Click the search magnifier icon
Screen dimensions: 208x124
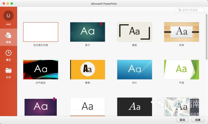(180, 10)
